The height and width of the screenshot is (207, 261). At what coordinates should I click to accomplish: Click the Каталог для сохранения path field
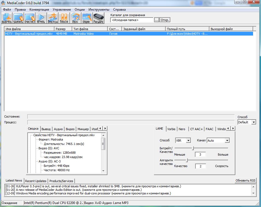(x=132, y=20)
